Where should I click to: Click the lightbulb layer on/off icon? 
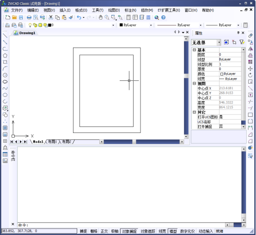[x=30, y=25]
